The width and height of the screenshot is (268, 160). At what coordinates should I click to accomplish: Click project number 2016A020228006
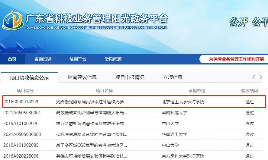pyautogui.click(x=21, y=156)
